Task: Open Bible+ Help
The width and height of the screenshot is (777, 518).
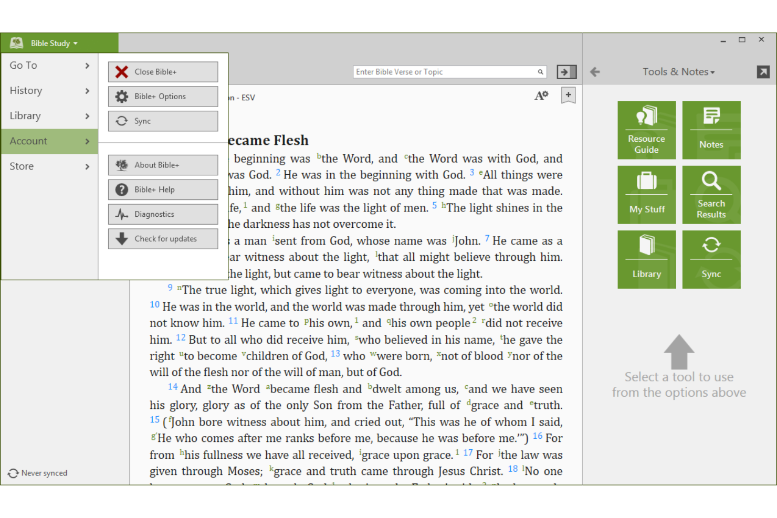Action: tap(163, 189)
